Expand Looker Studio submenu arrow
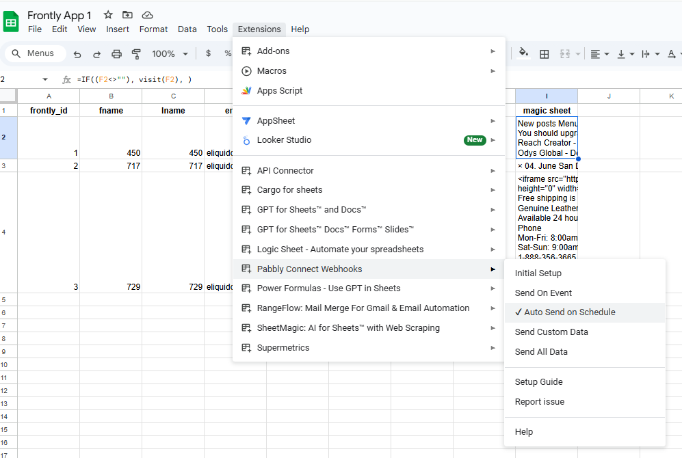Image resolution: width=682 pixels, height=458 pixels. pyautogui.click(x=493, y=140)
